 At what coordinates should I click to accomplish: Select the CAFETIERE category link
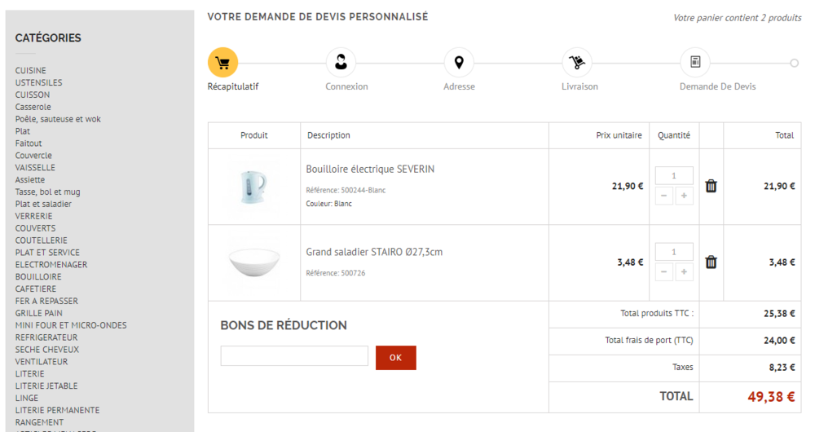(x=35, y=289)
